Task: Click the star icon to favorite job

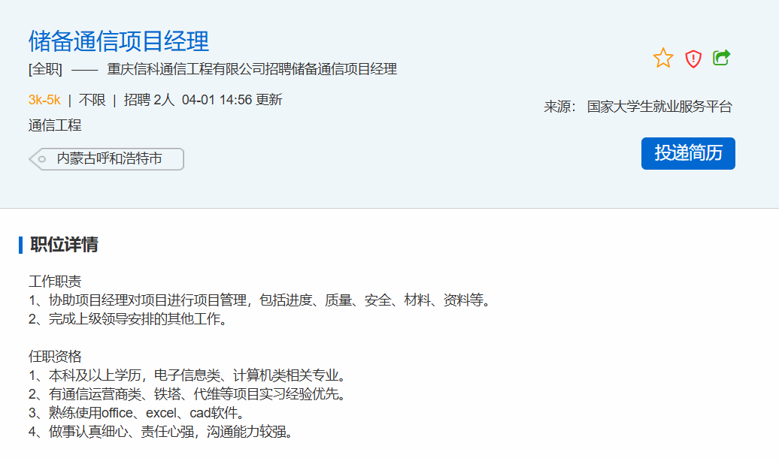Action: pyautogui.click(x=663, y=58)
